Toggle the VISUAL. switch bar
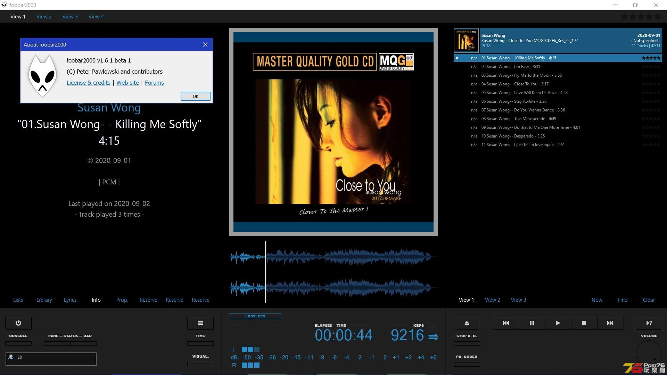The width and height of the screenshot is (667, 375). coord(200,364)
